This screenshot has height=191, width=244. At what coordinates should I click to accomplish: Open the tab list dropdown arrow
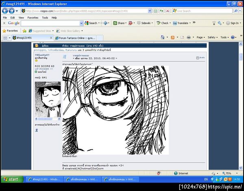pos(9,38)
